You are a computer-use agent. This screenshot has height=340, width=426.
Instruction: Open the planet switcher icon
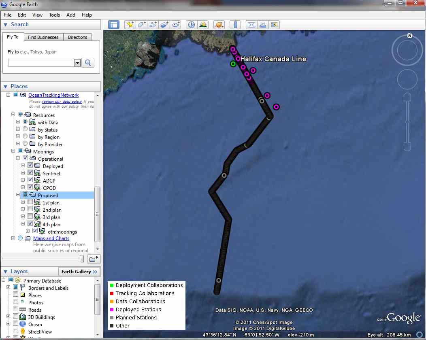click(219, 25)
